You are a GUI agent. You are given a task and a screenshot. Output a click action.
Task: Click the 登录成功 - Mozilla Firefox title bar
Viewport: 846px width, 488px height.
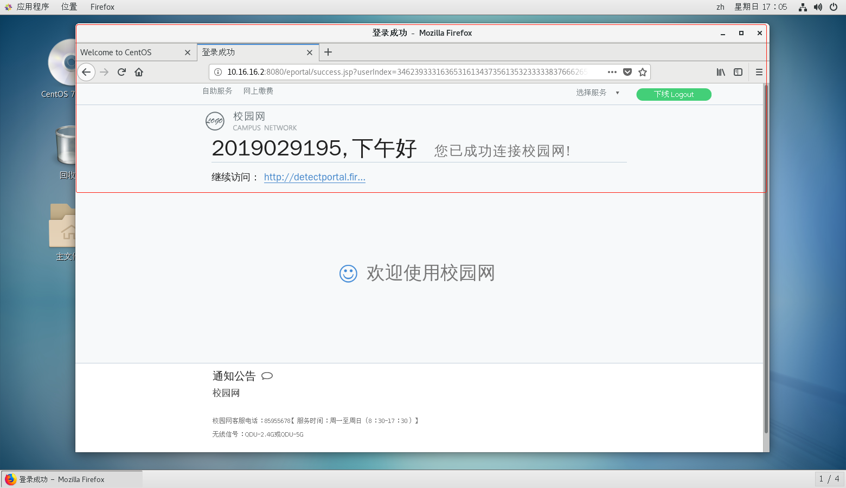pos(422,33)
